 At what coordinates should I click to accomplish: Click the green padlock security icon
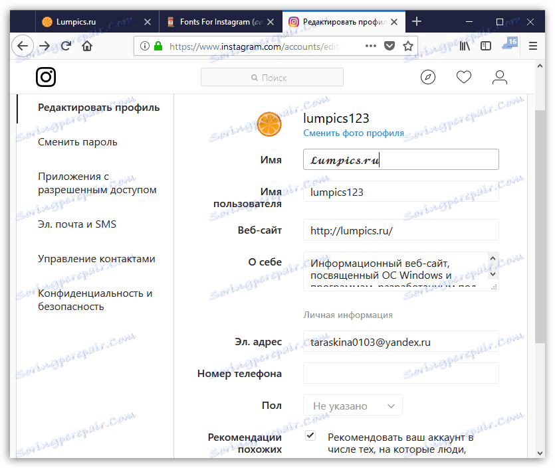[158, 46]
